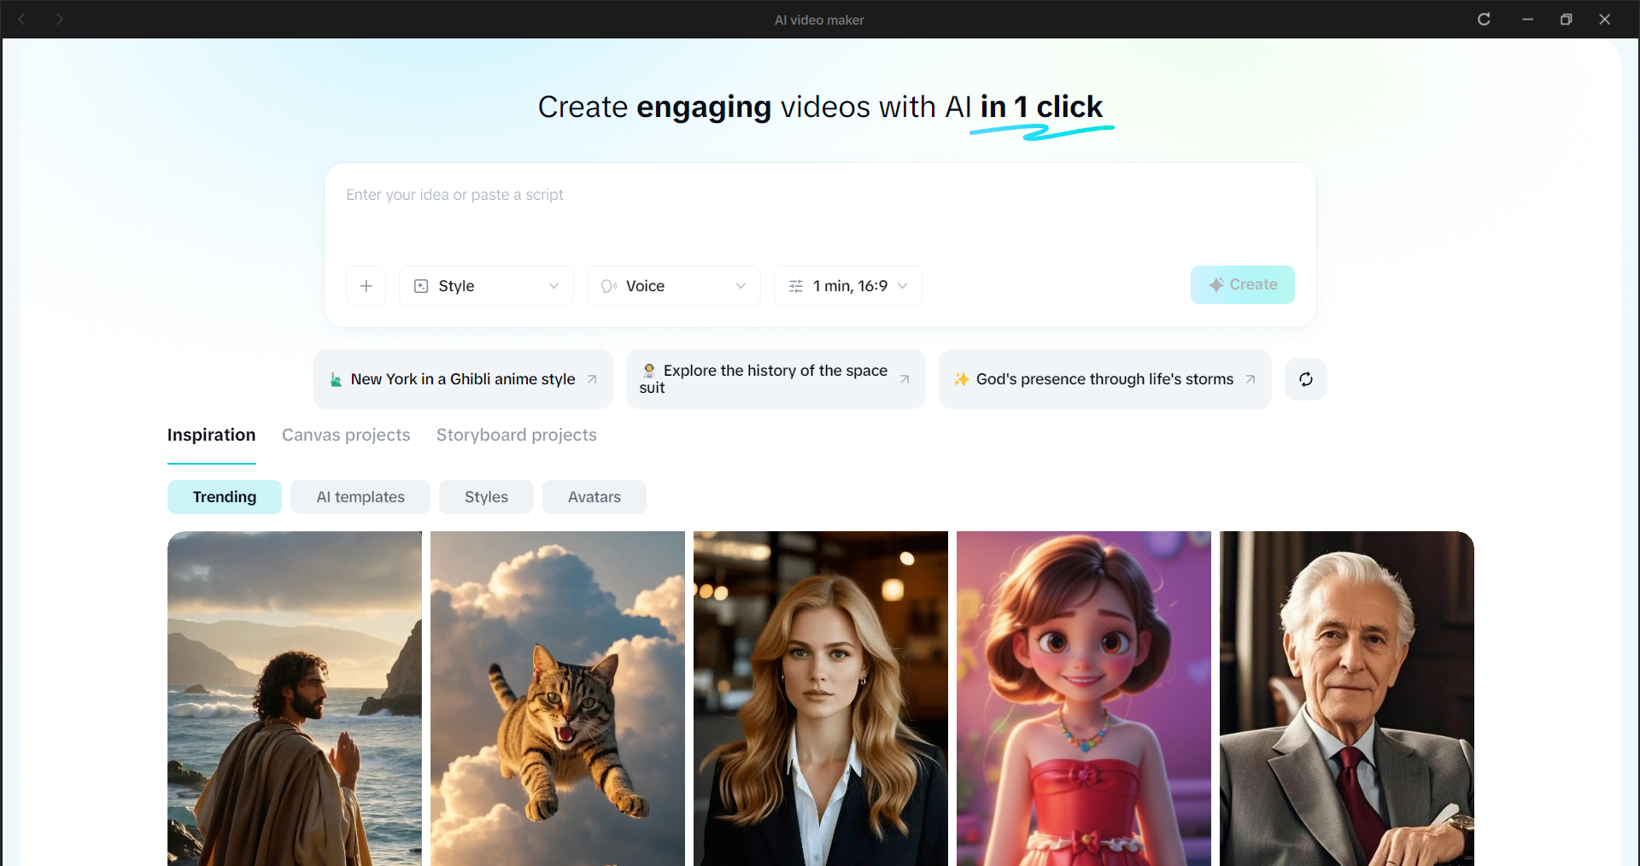Enable the AI templates filter
The width and height of the screenshot is (1640, 866).
[x=360, y=496]
